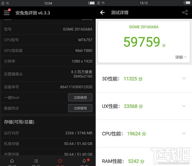Tap the share icon in test details
Image resolution: width=192 pixels, height=166 pixels.
[x=185, y=12]
